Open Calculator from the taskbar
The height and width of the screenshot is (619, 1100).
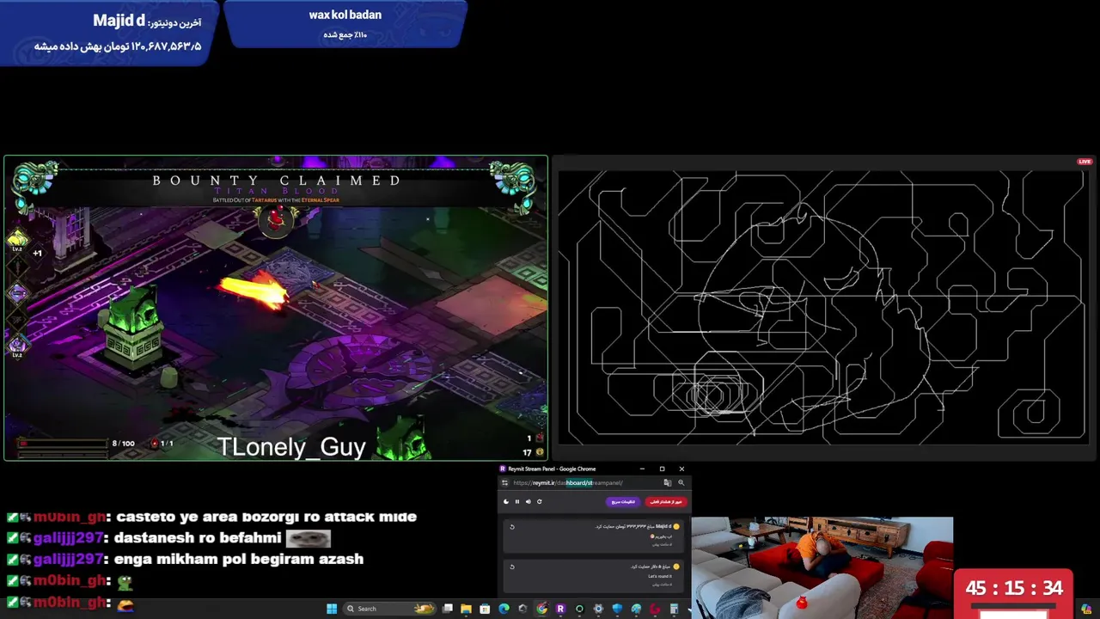coord(674,609)
